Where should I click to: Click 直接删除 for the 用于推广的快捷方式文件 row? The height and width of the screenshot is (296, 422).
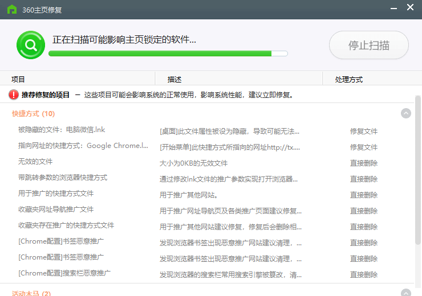[364, 195]
